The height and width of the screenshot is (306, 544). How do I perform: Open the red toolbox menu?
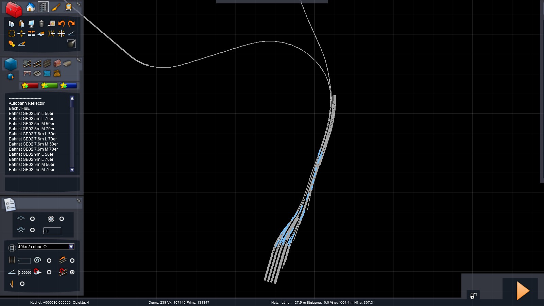click(14, 9)
